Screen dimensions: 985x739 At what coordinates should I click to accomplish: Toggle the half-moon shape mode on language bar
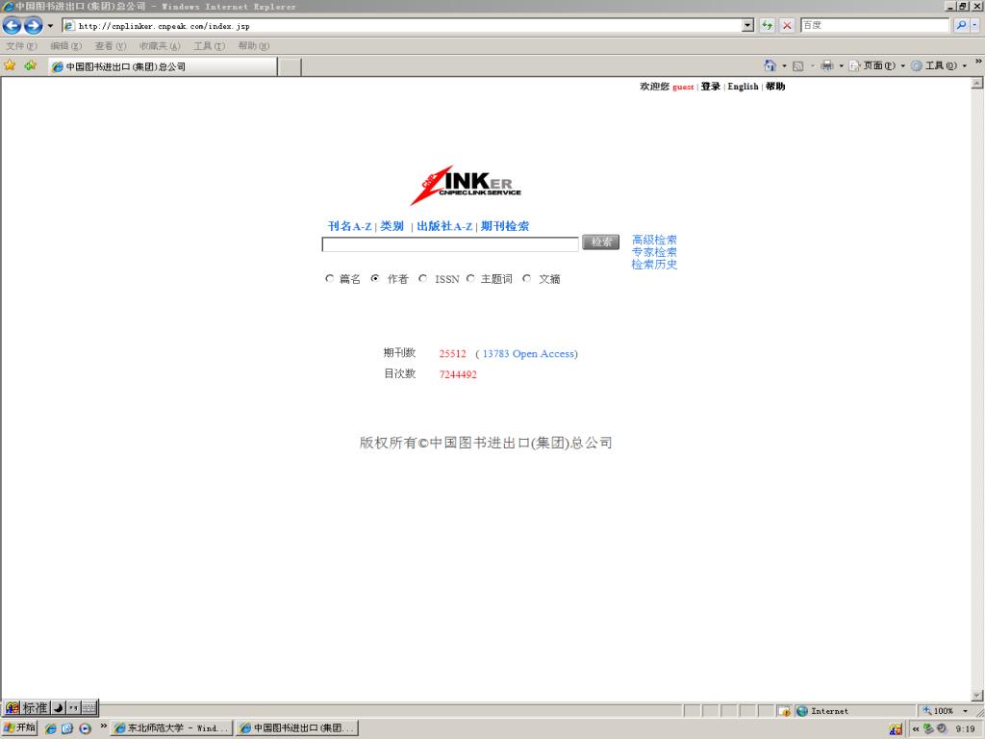(59, 707)
